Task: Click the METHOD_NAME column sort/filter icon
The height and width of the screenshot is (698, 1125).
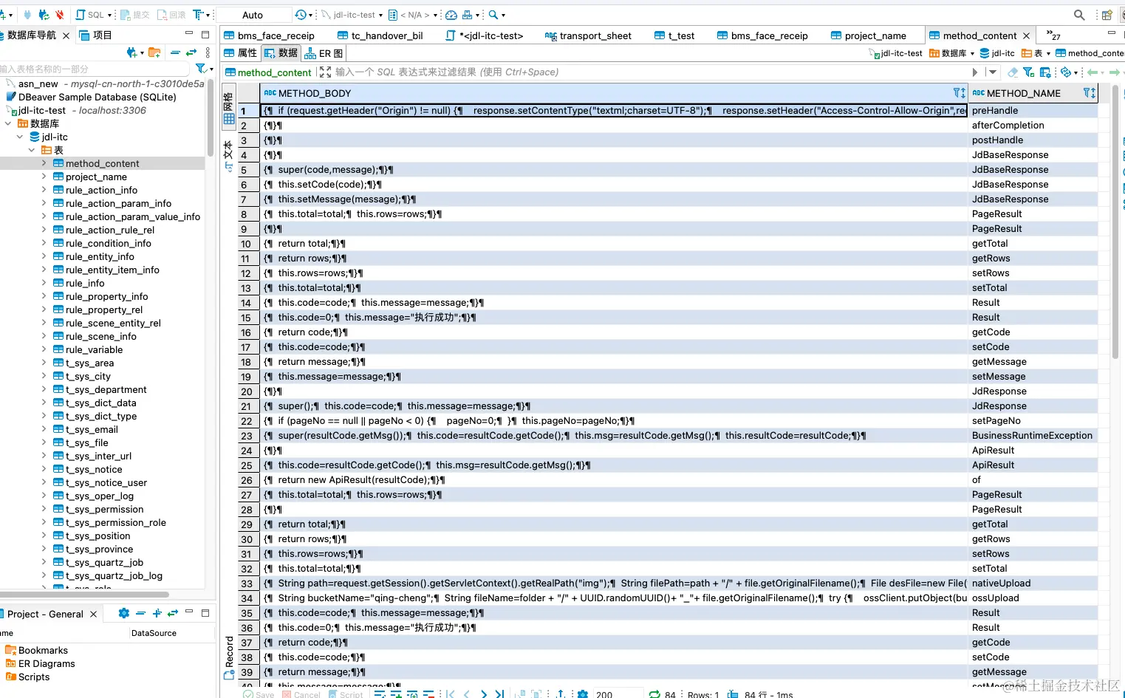Action: click(x=1089, y=93)
